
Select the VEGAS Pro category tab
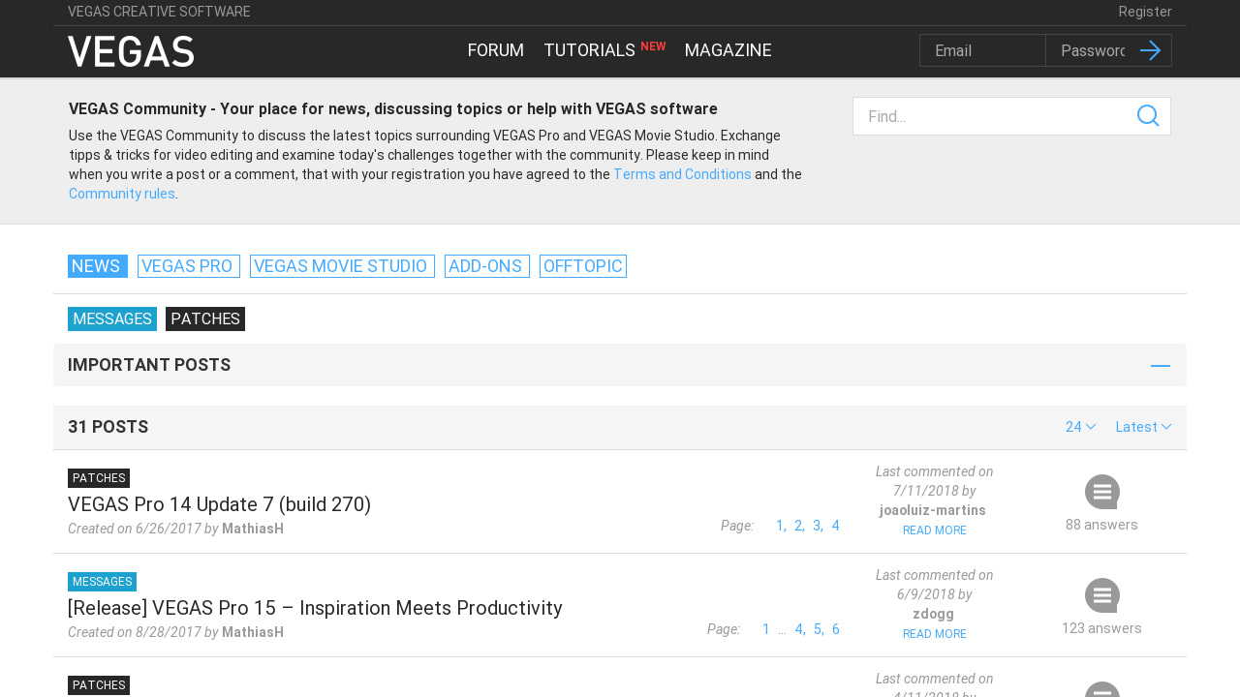(x=189, y=266)
